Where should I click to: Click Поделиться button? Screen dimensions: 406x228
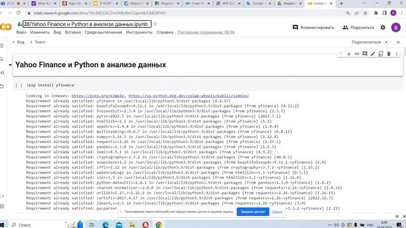point(358,27)
